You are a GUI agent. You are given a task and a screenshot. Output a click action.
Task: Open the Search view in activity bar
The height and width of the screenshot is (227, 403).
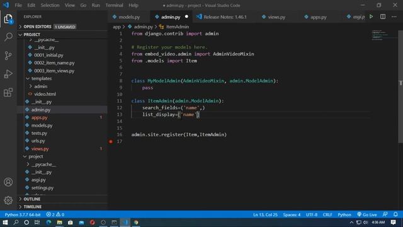pyautogui.click(x=8, y=37)
